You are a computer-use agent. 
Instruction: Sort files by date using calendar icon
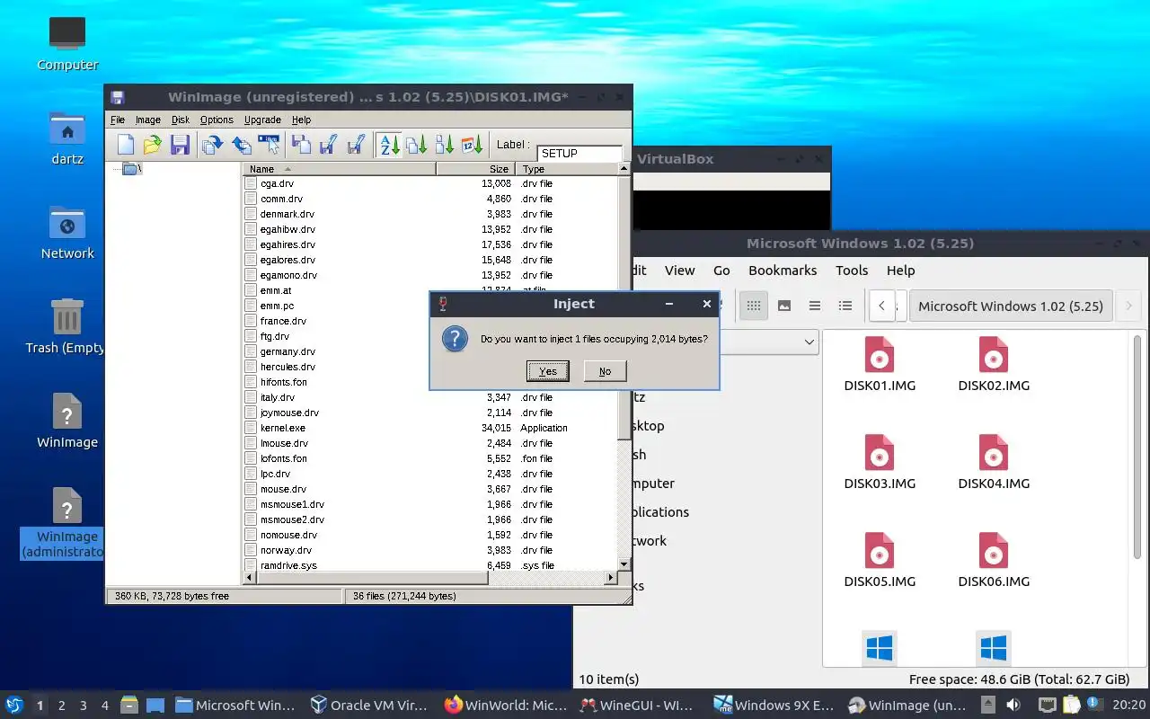coord(472,145)
